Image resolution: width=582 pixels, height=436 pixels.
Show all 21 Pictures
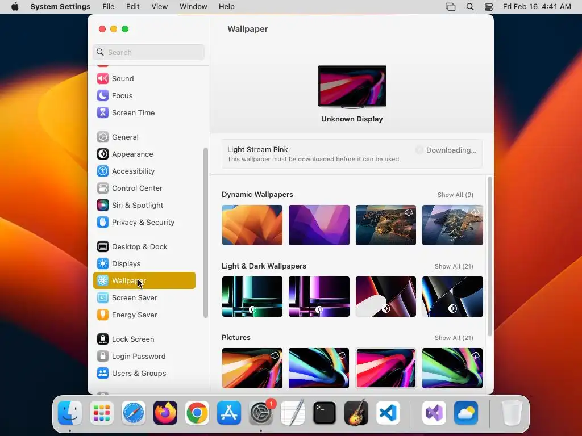coord(454,338)
